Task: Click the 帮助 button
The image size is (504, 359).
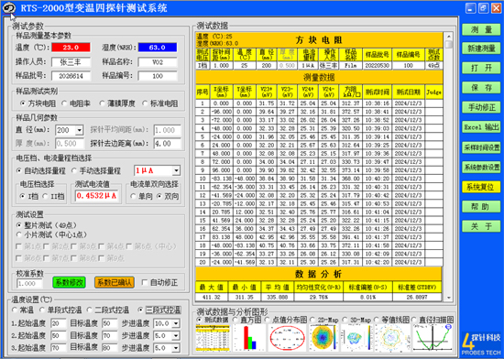Action: pyautogui.click(x=481, y=206)
